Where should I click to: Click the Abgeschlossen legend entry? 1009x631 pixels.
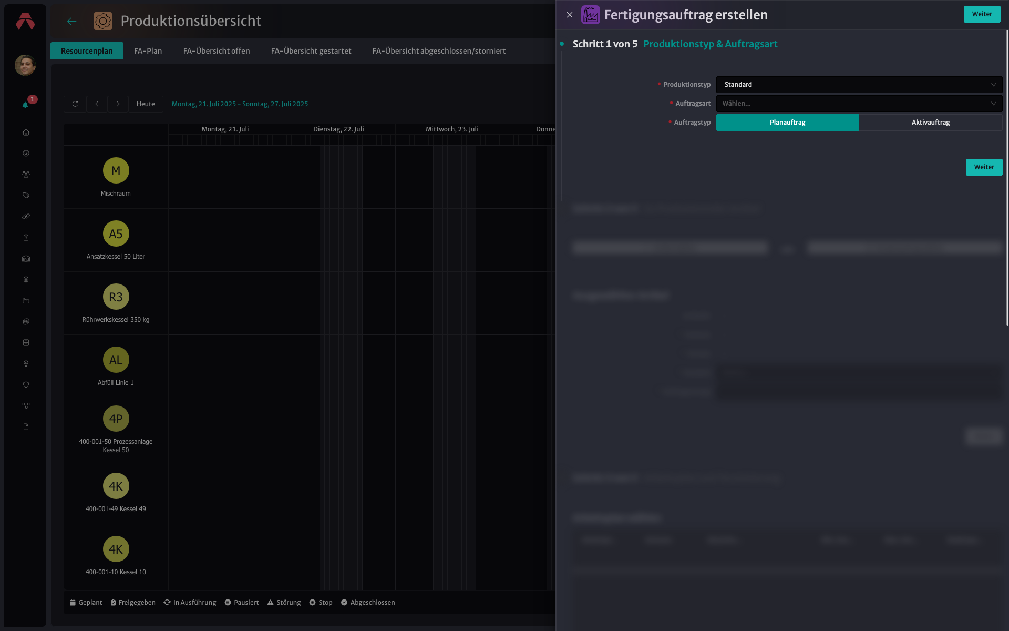pyautogui.click(x=368, y=603)
